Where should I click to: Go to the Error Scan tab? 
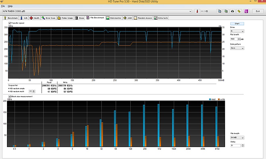coord(49,18)
